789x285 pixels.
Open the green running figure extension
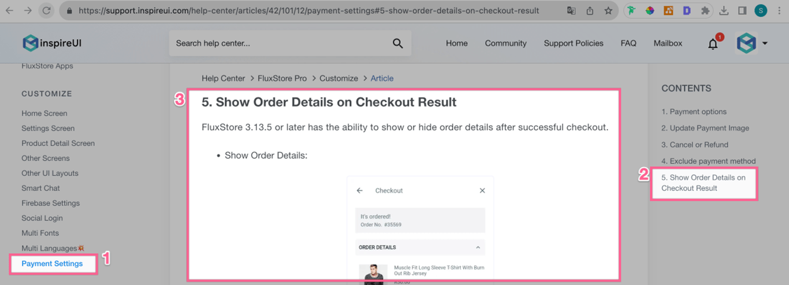632,10
